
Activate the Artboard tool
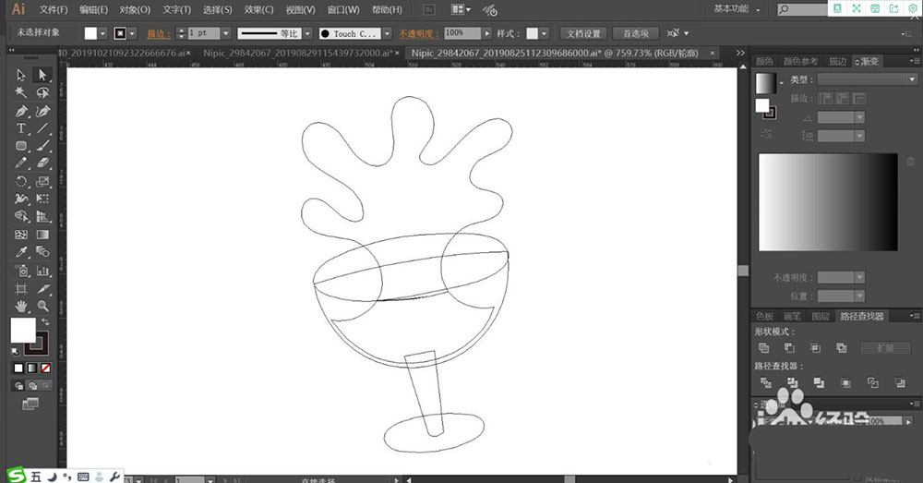pos(21,289)
